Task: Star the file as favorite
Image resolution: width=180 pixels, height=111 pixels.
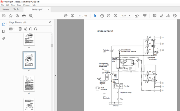Action: point(10,16)
